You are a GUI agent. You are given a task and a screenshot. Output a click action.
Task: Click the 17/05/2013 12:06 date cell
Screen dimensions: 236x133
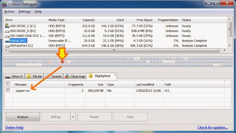coord(148,91)
